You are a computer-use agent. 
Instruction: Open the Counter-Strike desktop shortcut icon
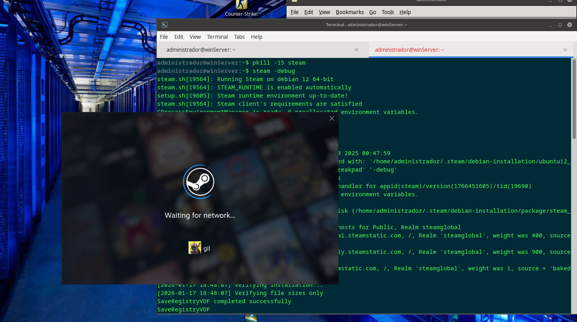point(241,5)
